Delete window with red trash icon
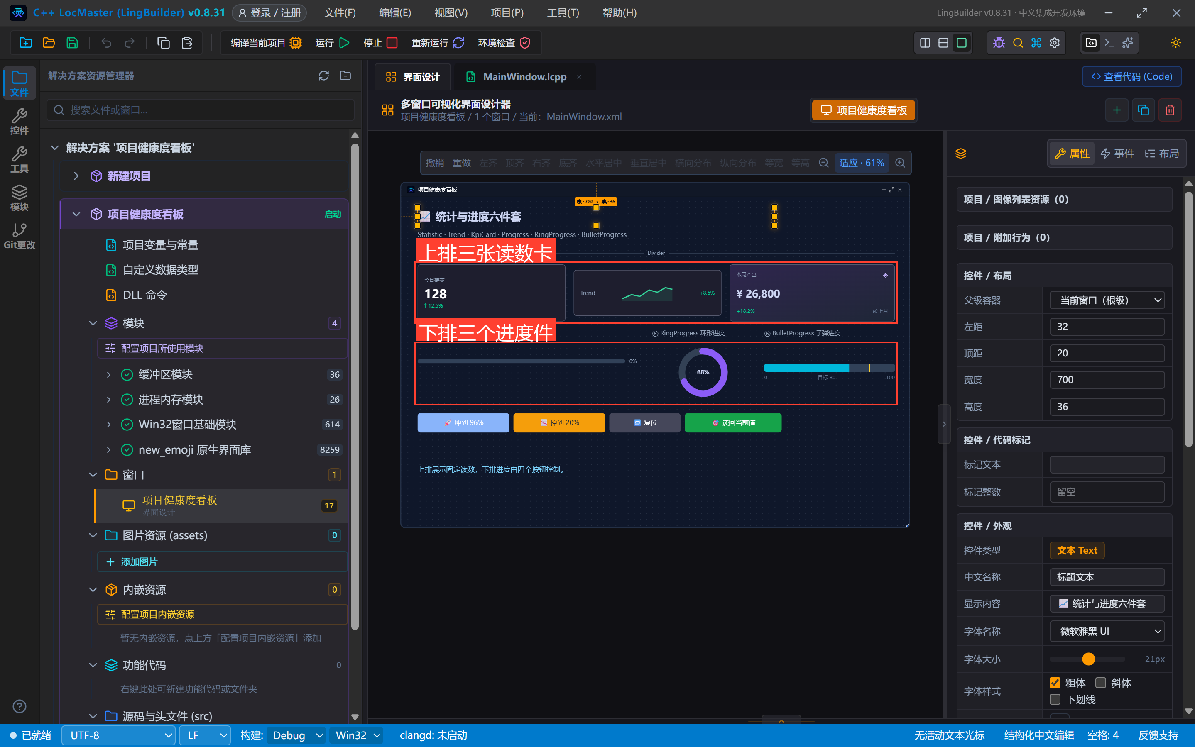The width and height of the screenshot is (1195, 747). [1170, 110]
